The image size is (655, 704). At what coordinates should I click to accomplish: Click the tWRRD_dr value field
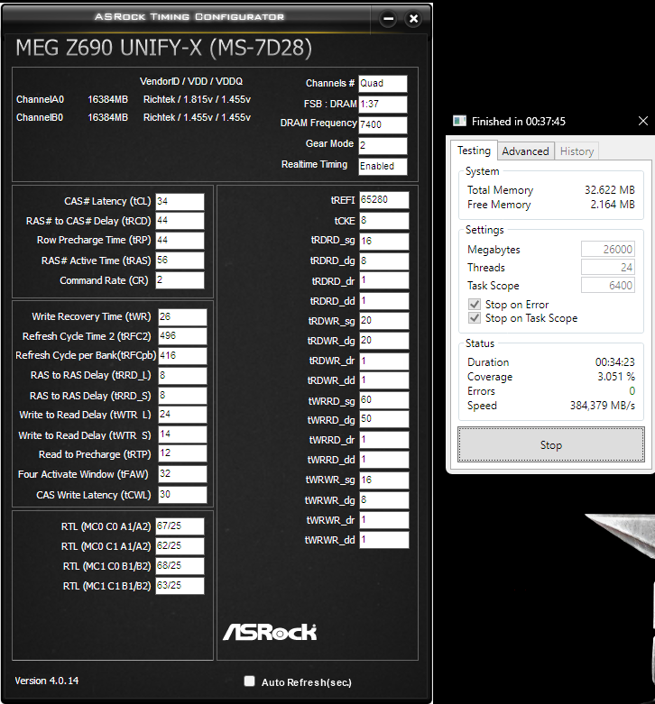pos(384,440)
